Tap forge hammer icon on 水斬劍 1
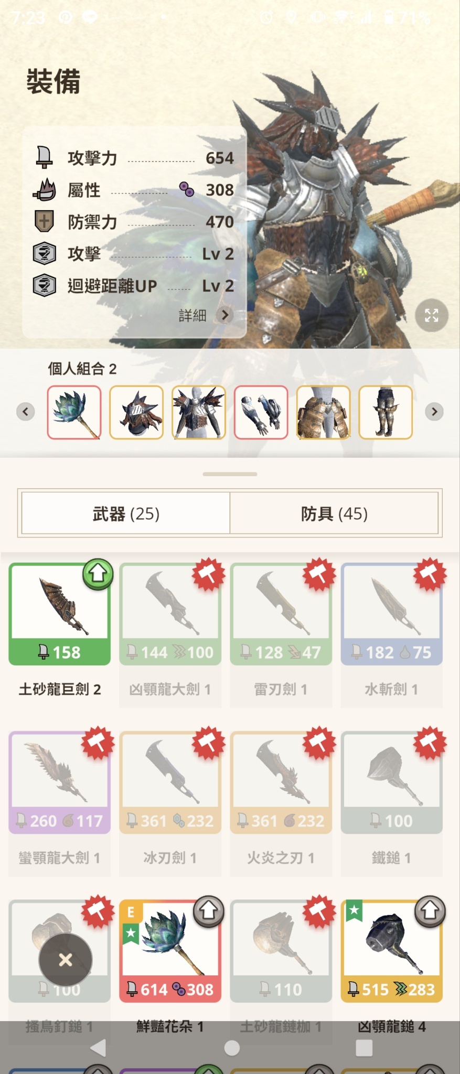460x1074 pixels. [430, 574]
